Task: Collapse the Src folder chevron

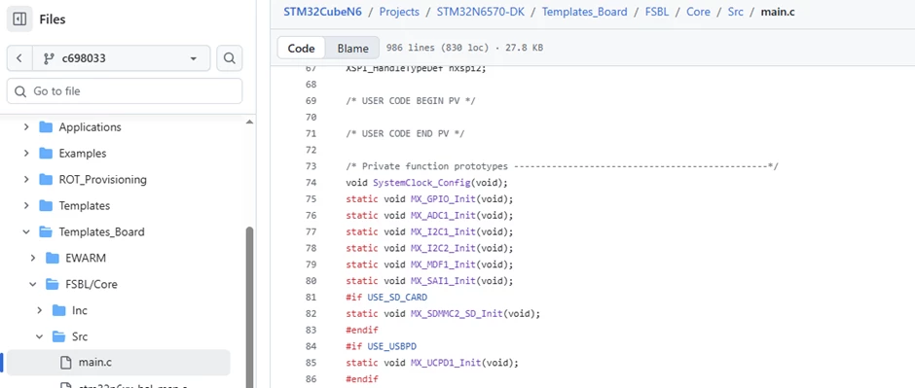Action: 40,336
